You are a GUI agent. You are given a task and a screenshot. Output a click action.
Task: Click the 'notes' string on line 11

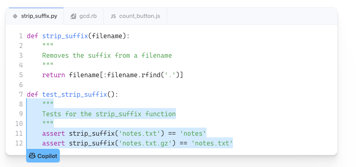coord(193,133)
